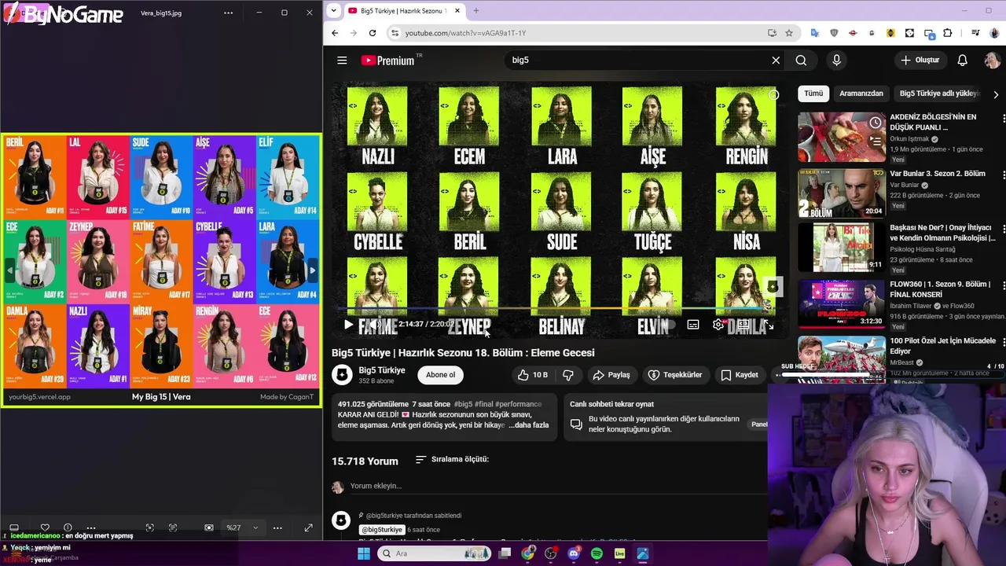Run the YouTube search magnifier button
This screenshot has height=566, width=1006.
[x=801, y=61]
